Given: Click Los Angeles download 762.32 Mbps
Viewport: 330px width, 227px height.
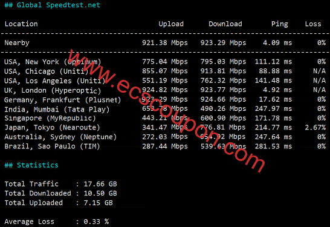Looking at the screenshot, I should (x=223, y=81).
